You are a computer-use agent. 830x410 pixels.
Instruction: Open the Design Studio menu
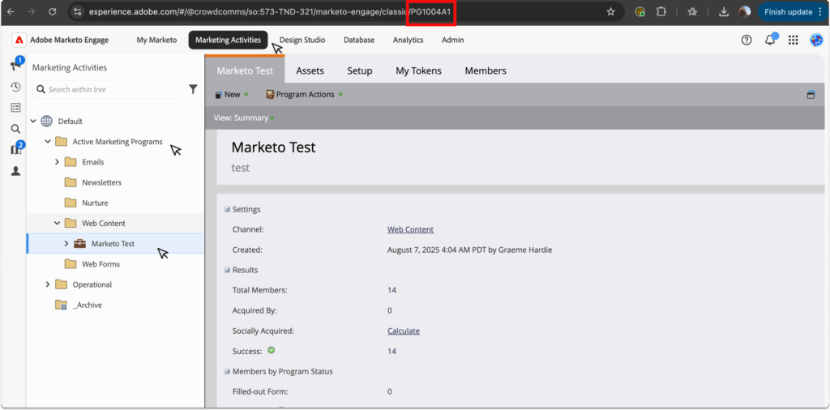click(x=302, y=40)
